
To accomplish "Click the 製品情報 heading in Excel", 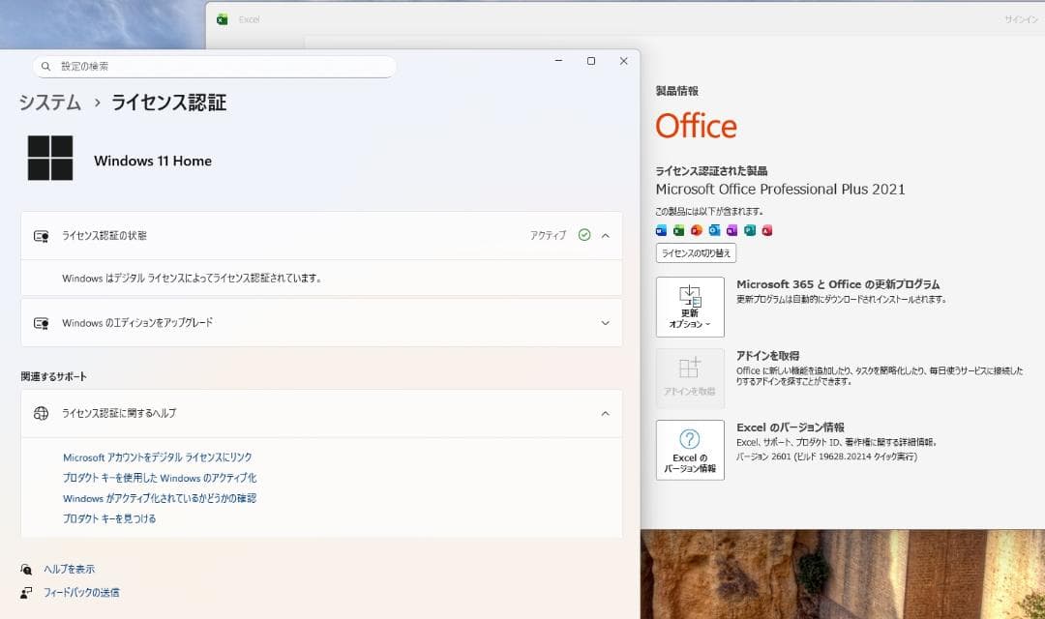I will tap(676, 91).
